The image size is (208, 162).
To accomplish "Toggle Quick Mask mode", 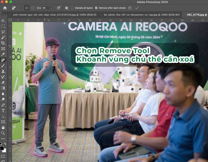I will [x=3, y=156].
